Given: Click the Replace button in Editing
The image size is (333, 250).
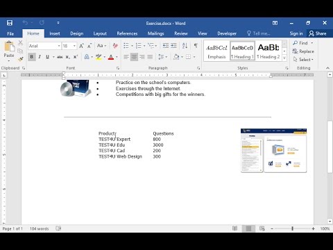Looking at the screenshot, I should pyautogui.click(x=303, y=51).
